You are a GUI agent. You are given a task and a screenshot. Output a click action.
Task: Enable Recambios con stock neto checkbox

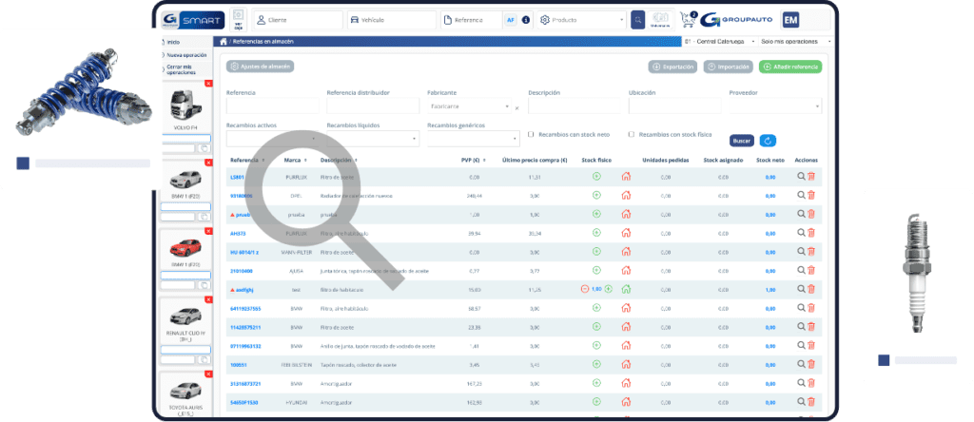pyautogui.click(x=531, y=134)
